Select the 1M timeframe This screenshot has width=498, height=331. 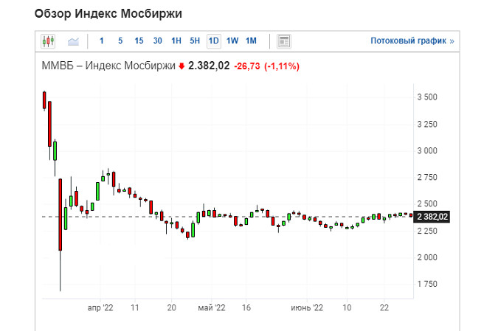tap(252, 41)
